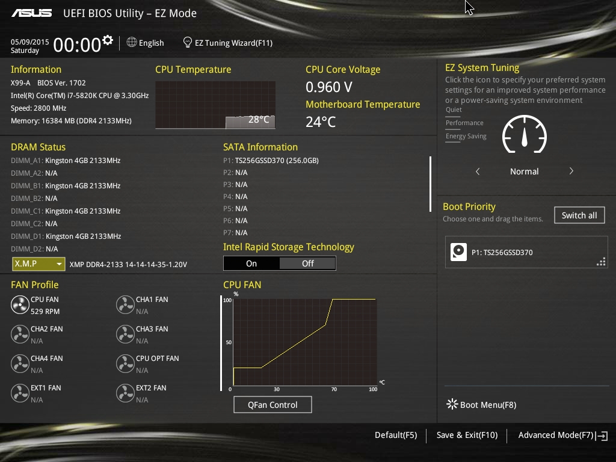Click the Memory: 16384 MB info line
This screenshot has height=462, width=616.
pyautogui.click(x=71, y=120)
